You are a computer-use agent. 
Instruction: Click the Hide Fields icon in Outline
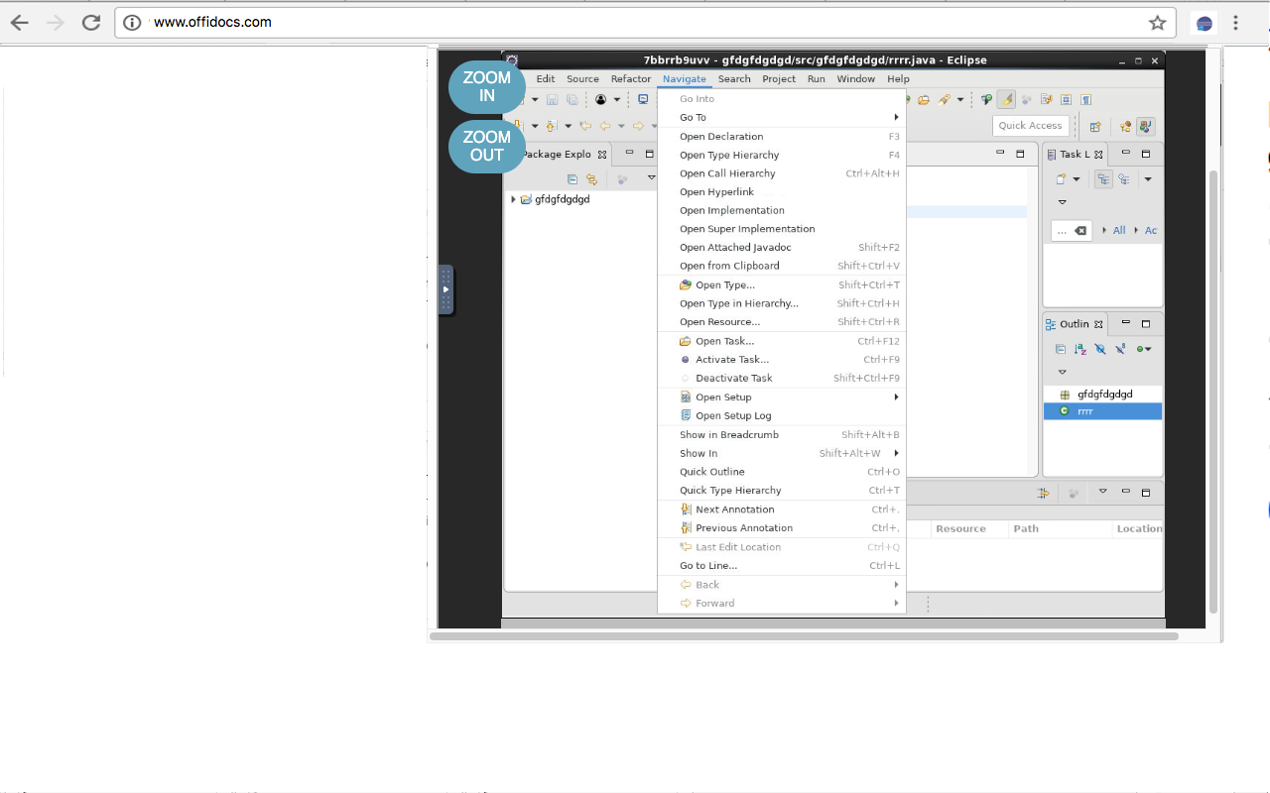pos(1099,349)
